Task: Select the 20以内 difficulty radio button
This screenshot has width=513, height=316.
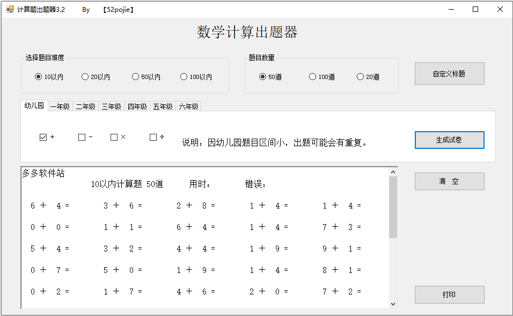Action: [x=96, y=77]
